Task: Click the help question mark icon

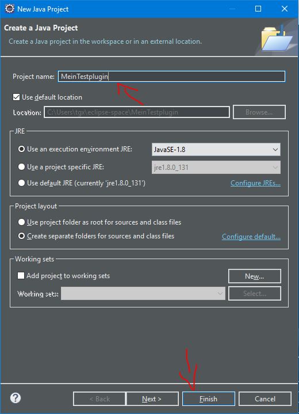Action: pyautogui.click(x=16, y=398)
